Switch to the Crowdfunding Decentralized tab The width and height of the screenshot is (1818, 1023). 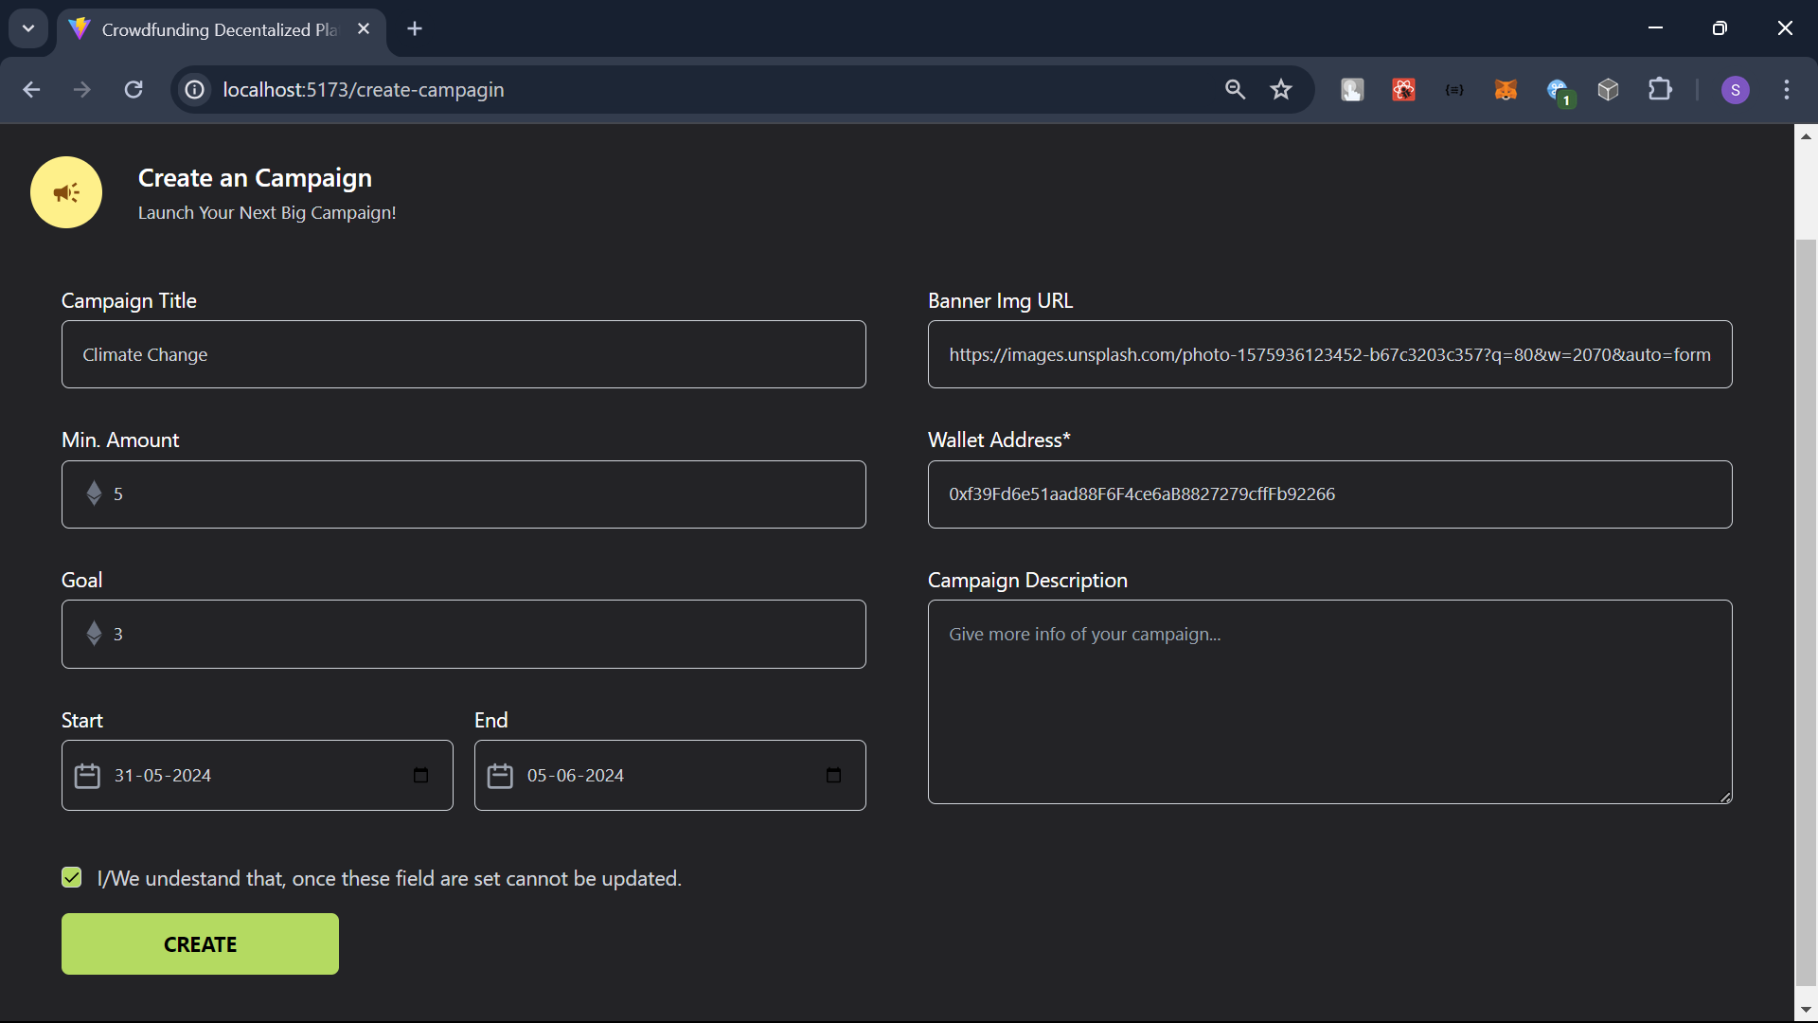[x=220, y=29]
